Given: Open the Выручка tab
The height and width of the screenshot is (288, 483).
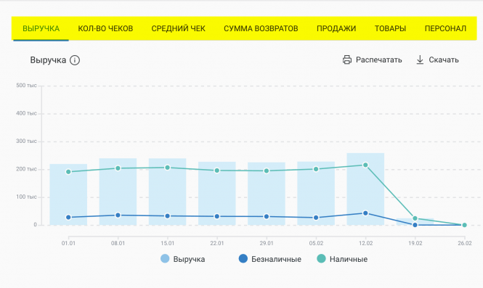Looking at the screenshot, I should coord(41,28).
